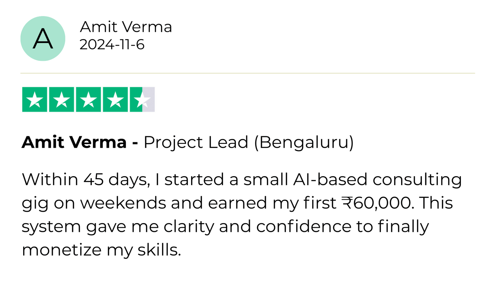The width and height of the screenshot is (496, 291).
Task: Click the third green rating star
Action: coord(88,100)
